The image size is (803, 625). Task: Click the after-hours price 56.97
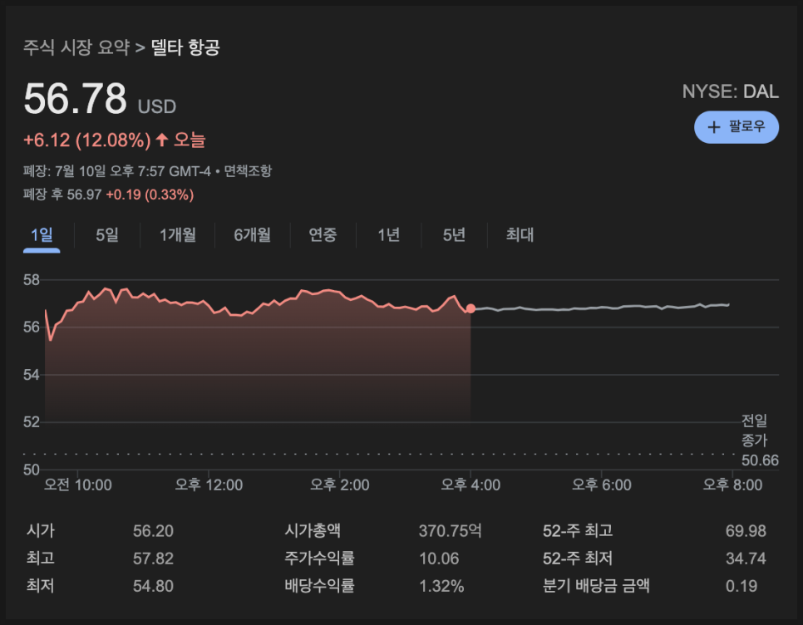(84, 194)
